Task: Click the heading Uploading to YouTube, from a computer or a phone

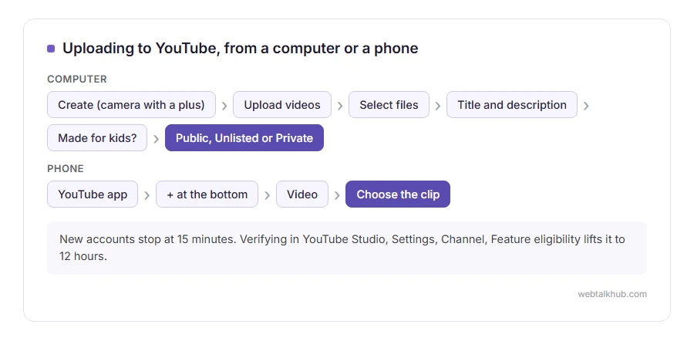Action: (x=240, y=48)
